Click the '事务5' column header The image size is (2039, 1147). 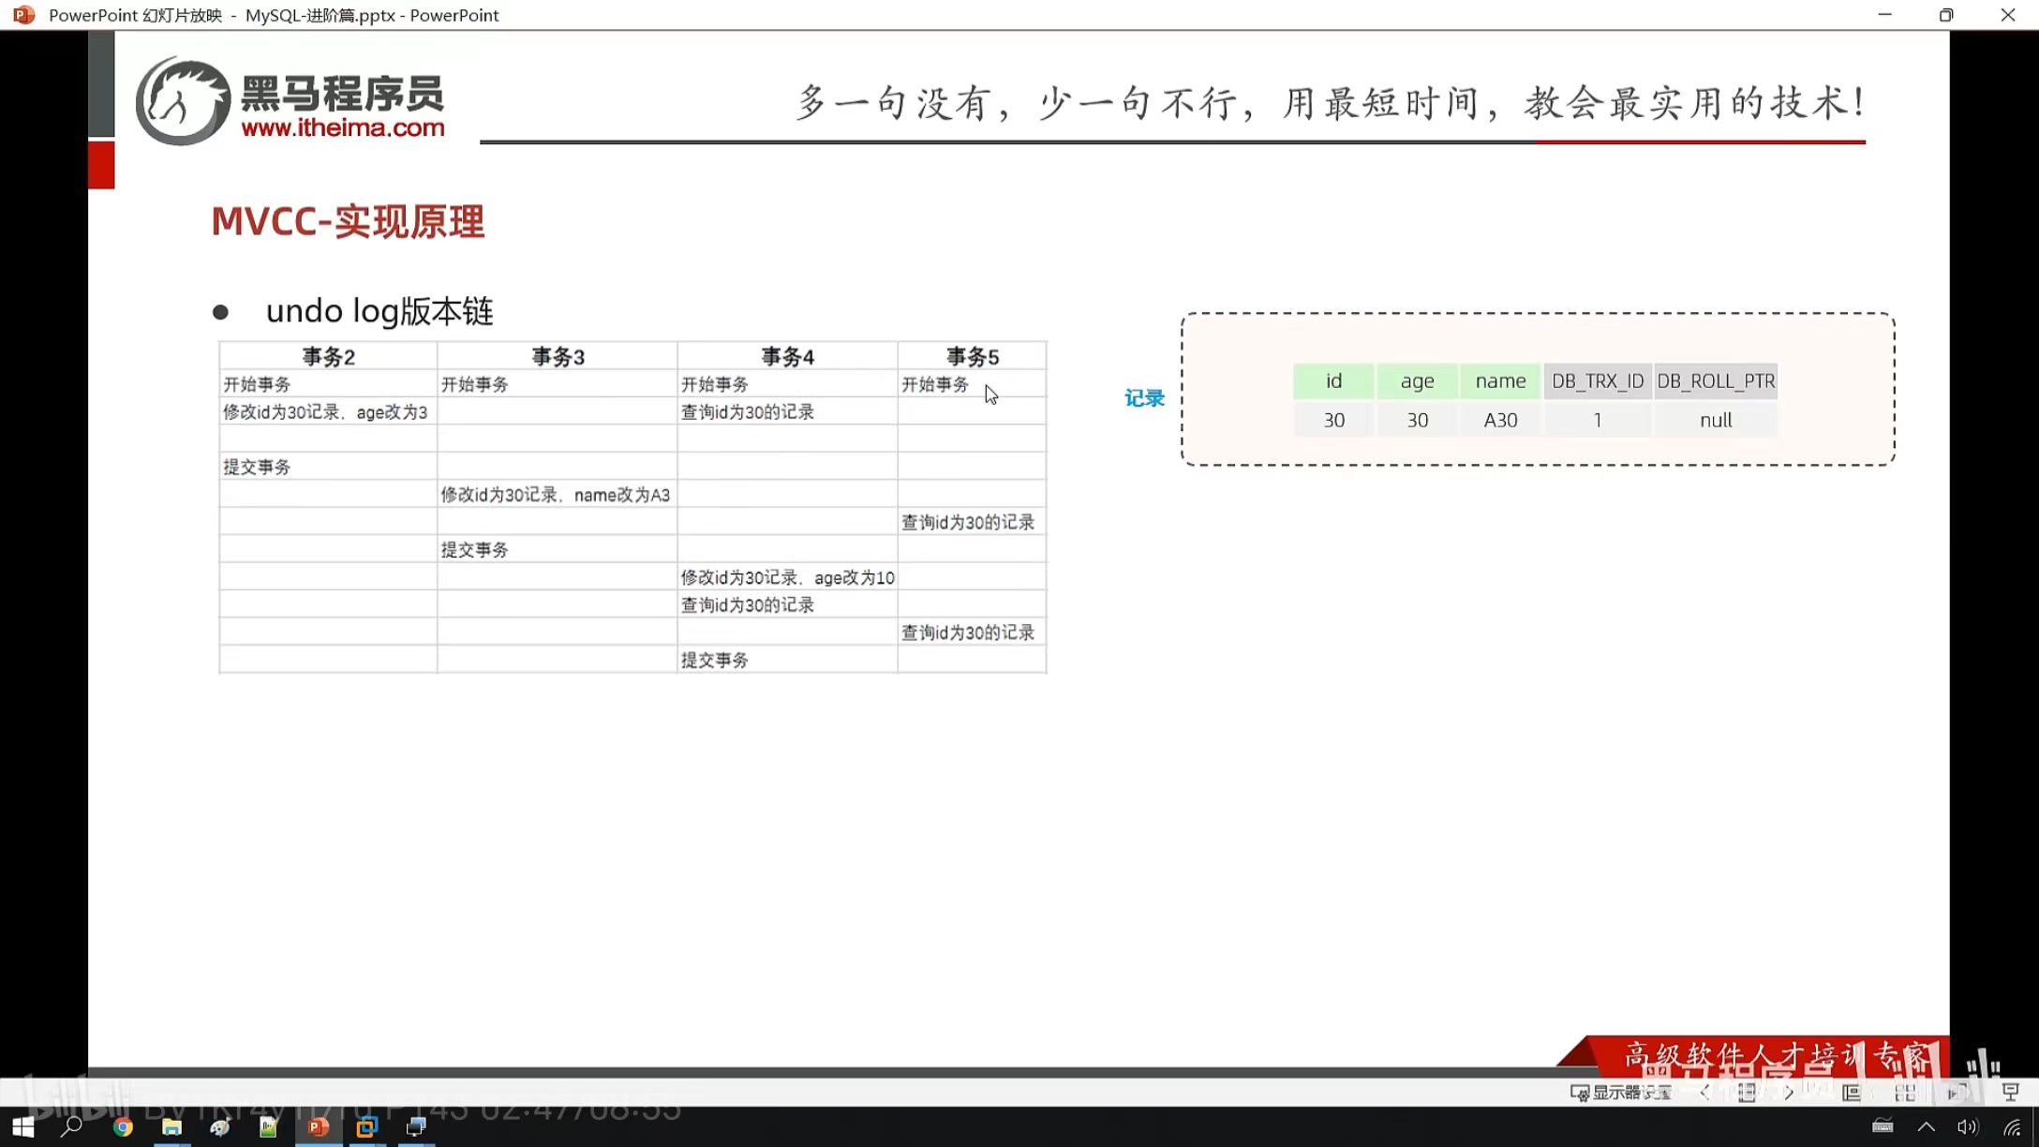pos(972,356)
